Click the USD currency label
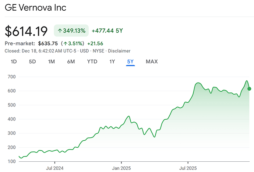 tap(84, 51)
